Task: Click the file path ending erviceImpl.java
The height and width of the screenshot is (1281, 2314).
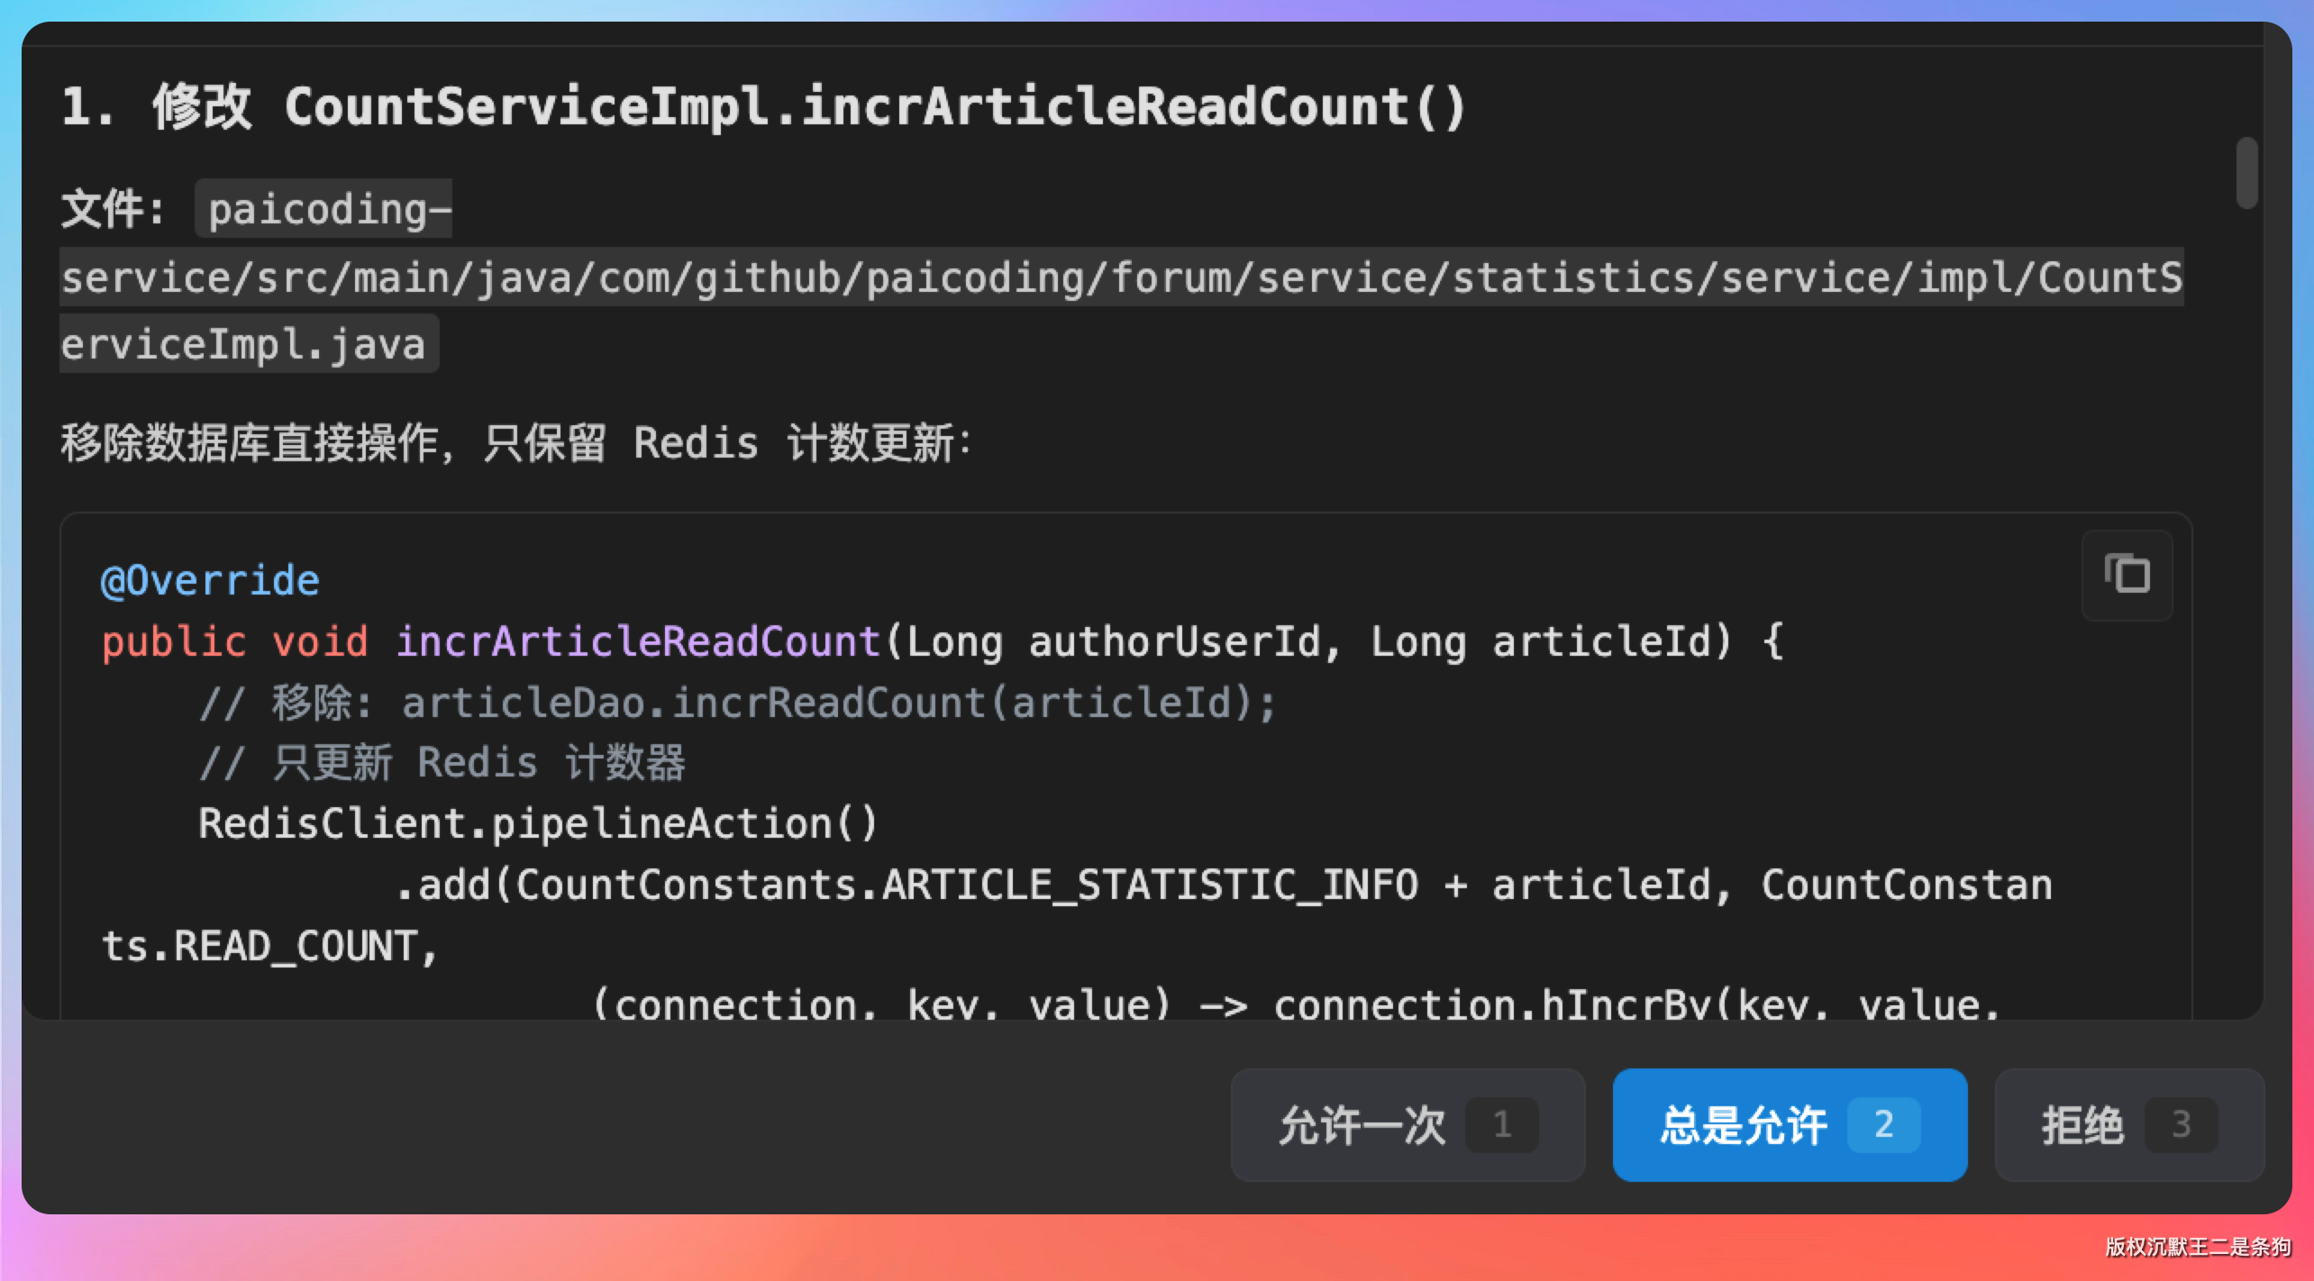Action: pos(245,344)
